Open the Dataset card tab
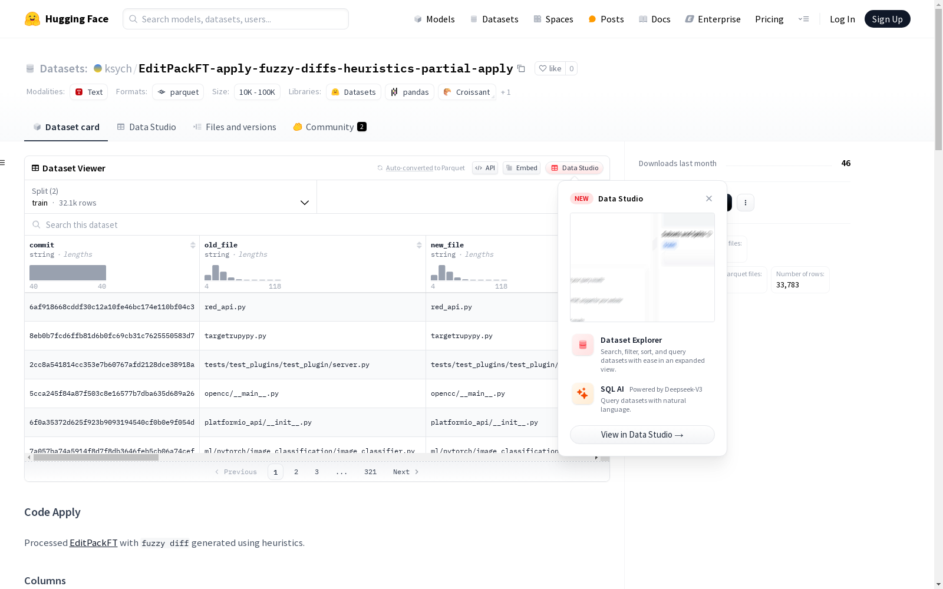Screen dimensions: 943x589 click(66, 127)
